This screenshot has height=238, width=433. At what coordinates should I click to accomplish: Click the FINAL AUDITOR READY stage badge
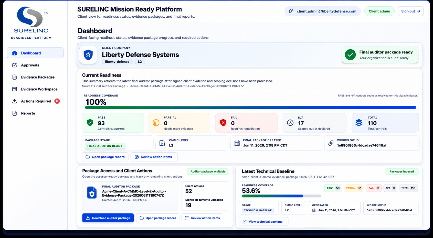coord(105,146)
